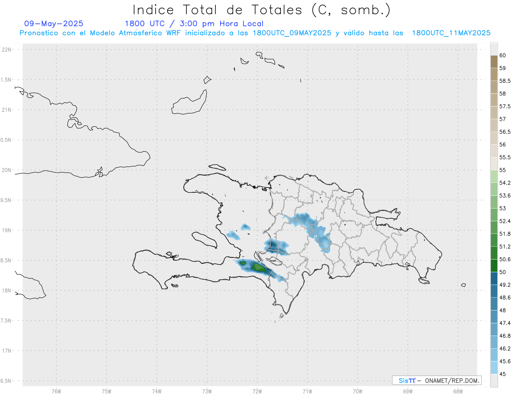Click the '45.6' value on the color scale

pos(505,361)
